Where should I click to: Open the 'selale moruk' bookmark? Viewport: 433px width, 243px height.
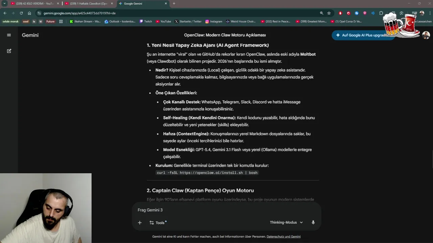click(x=10, y=21)
